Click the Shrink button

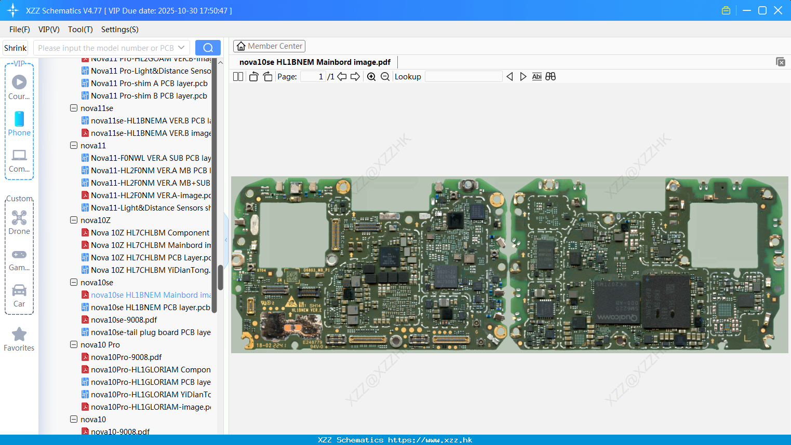[15, 48]
